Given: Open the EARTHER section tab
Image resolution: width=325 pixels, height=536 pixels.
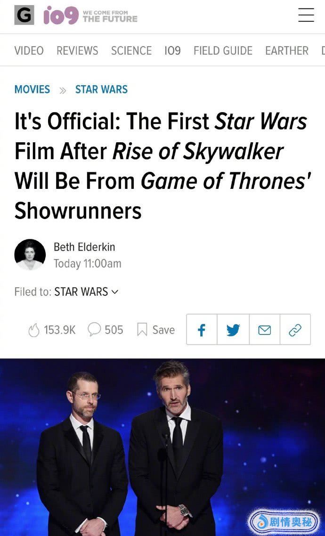Looking at the screenshot, I should (287, 50).
